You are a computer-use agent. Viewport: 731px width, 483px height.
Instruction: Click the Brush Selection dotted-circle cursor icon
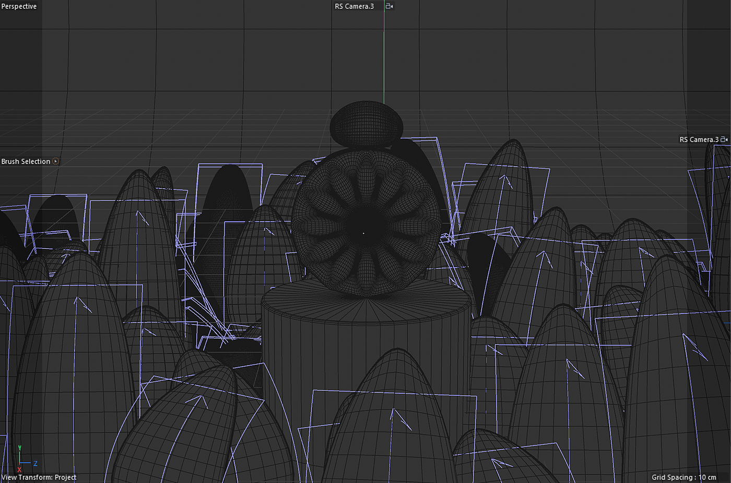point(56,162)
